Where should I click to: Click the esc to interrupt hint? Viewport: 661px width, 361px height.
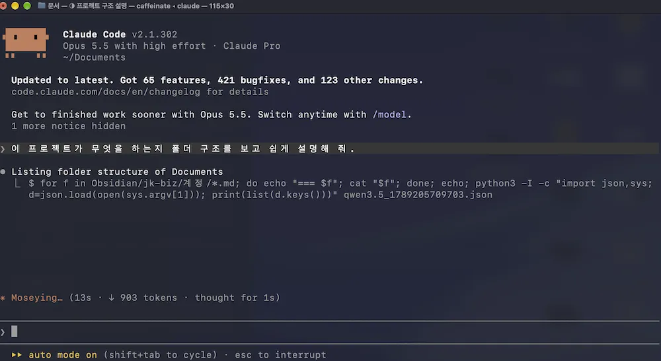(280, 354)
